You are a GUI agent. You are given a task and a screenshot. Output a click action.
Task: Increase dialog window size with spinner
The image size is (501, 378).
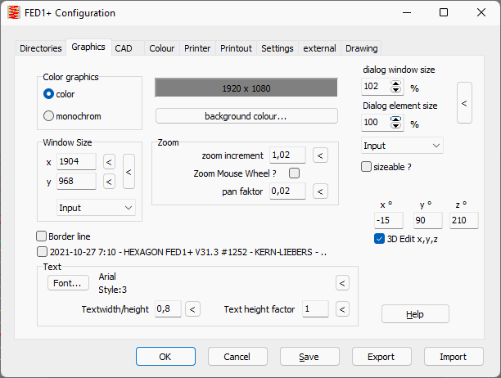pos(397,83)
